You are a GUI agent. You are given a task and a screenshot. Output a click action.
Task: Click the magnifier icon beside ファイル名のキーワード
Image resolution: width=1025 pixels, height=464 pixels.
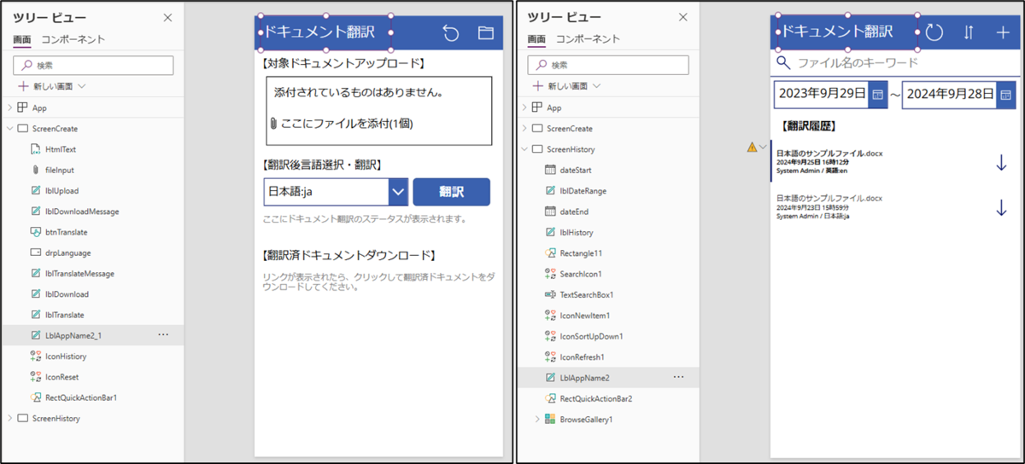783,62
